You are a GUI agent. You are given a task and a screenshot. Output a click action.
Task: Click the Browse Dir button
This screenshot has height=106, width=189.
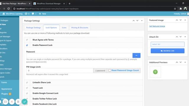[167, 51]
